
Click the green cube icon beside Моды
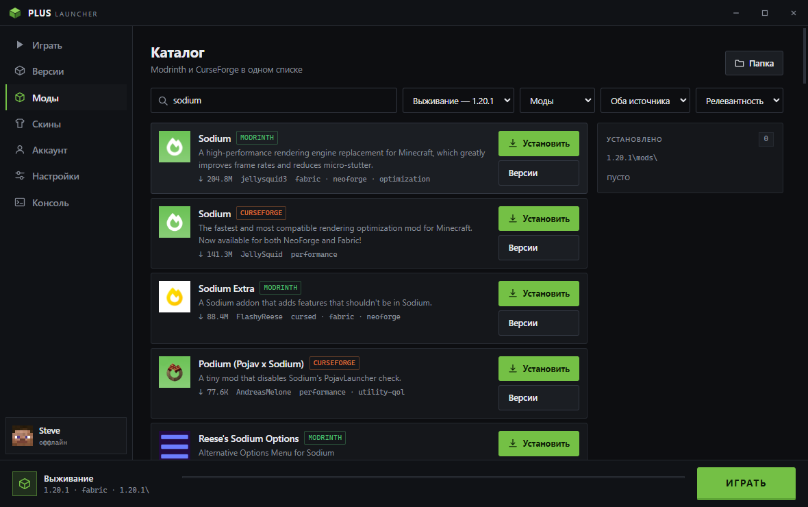click(x=20, y=97)
